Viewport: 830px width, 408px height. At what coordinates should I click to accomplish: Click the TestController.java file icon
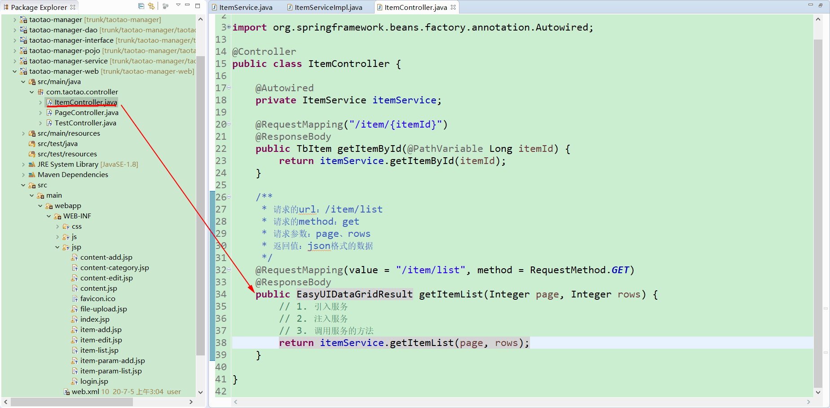pos(49,123)
